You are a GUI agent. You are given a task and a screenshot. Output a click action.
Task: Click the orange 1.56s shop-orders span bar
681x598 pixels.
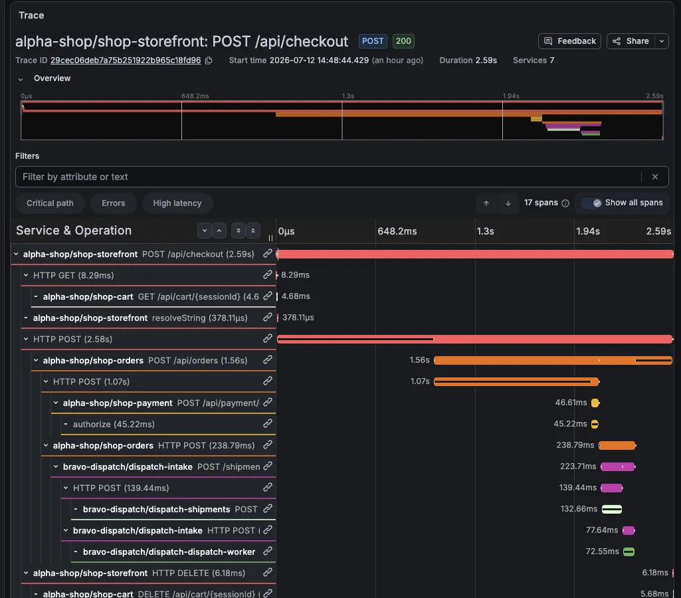point(553,360)
